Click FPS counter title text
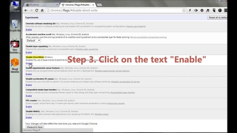237x133 pixels. pos(31,100)
